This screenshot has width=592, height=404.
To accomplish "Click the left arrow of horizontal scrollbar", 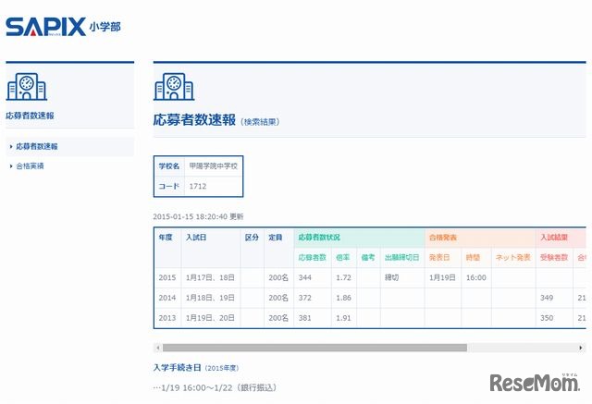I will pyautogui.click(x=158, y=348).
